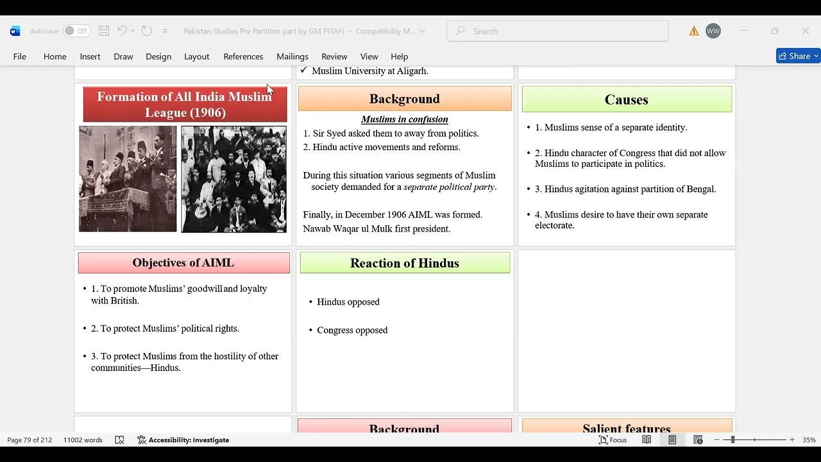The height and width of the screenshot is (462, 821).
Task: Open the Mailings tab
Action: tap(292, 56)
